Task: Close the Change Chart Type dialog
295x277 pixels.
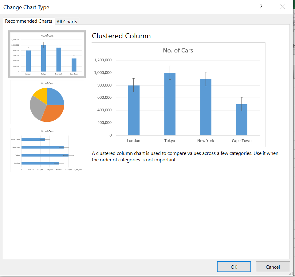Action: [x=282, y=7]
